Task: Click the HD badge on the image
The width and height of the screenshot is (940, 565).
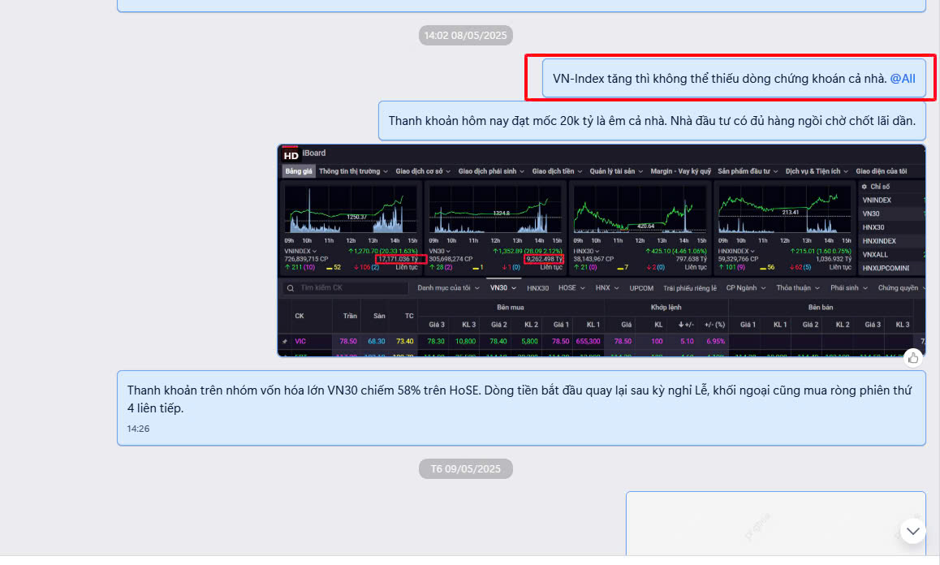Action: 291,155
